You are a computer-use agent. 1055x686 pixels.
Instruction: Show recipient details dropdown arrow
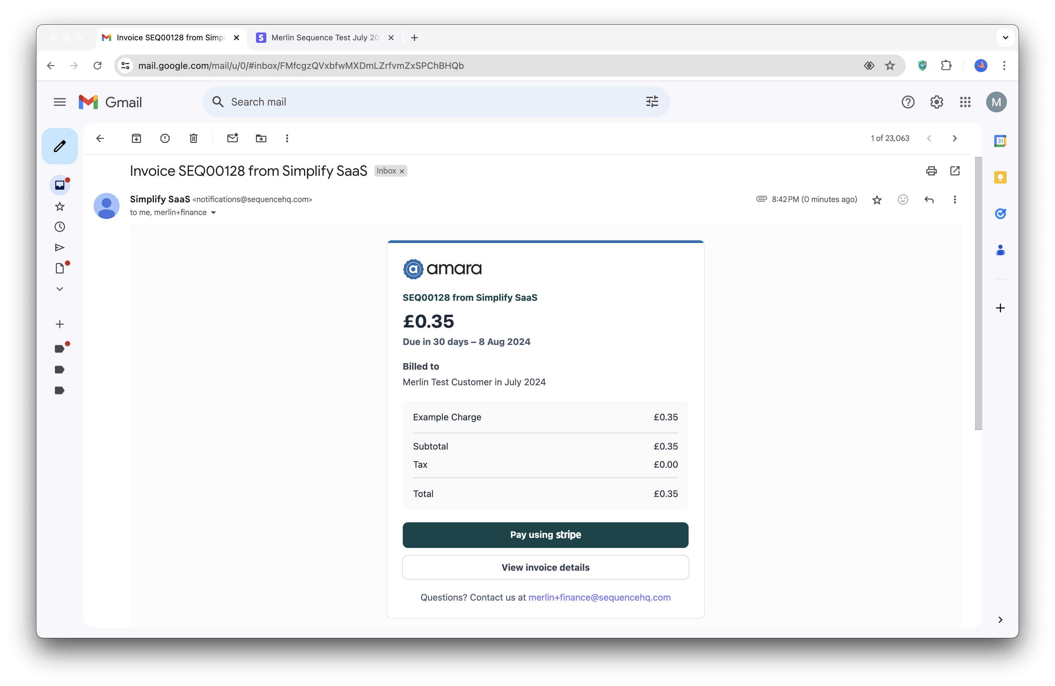(213, 213)
